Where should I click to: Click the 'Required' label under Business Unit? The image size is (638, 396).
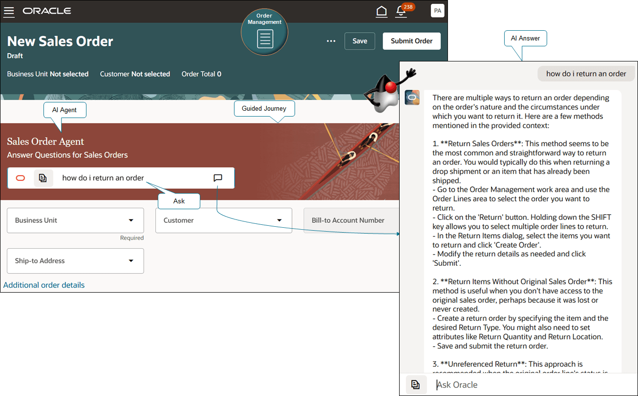pos(132,238)
